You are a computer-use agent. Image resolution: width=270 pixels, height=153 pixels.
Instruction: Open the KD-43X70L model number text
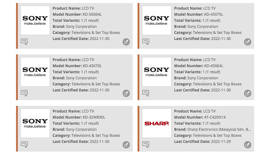tap(90, 66)
